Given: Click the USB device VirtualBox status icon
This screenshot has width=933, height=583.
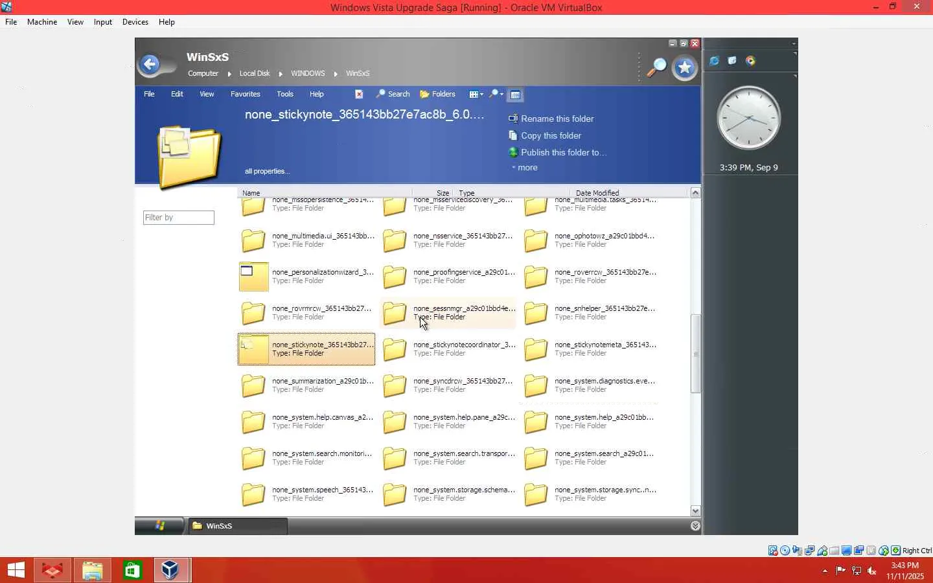Looking at the screenshot, I should pyautogui.click(x=822, y=551).
